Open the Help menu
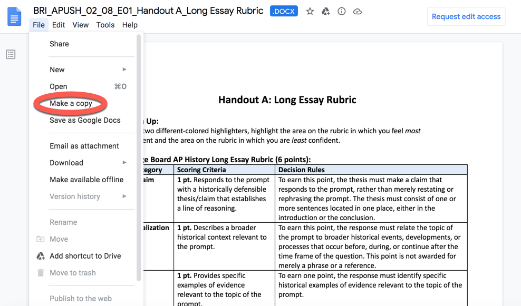Viewport: 521px width, 306px height. [x=130, y=25]
